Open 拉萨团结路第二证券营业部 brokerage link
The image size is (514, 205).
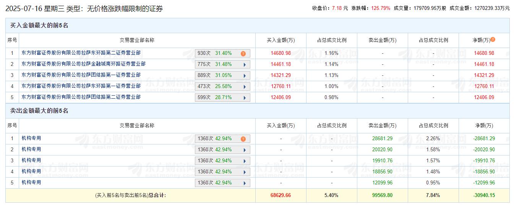[x=81, y=97]
